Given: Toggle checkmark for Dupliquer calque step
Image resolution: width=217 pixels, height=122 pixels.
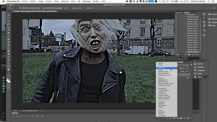Looking at the screenshot, I should [176, 19].
